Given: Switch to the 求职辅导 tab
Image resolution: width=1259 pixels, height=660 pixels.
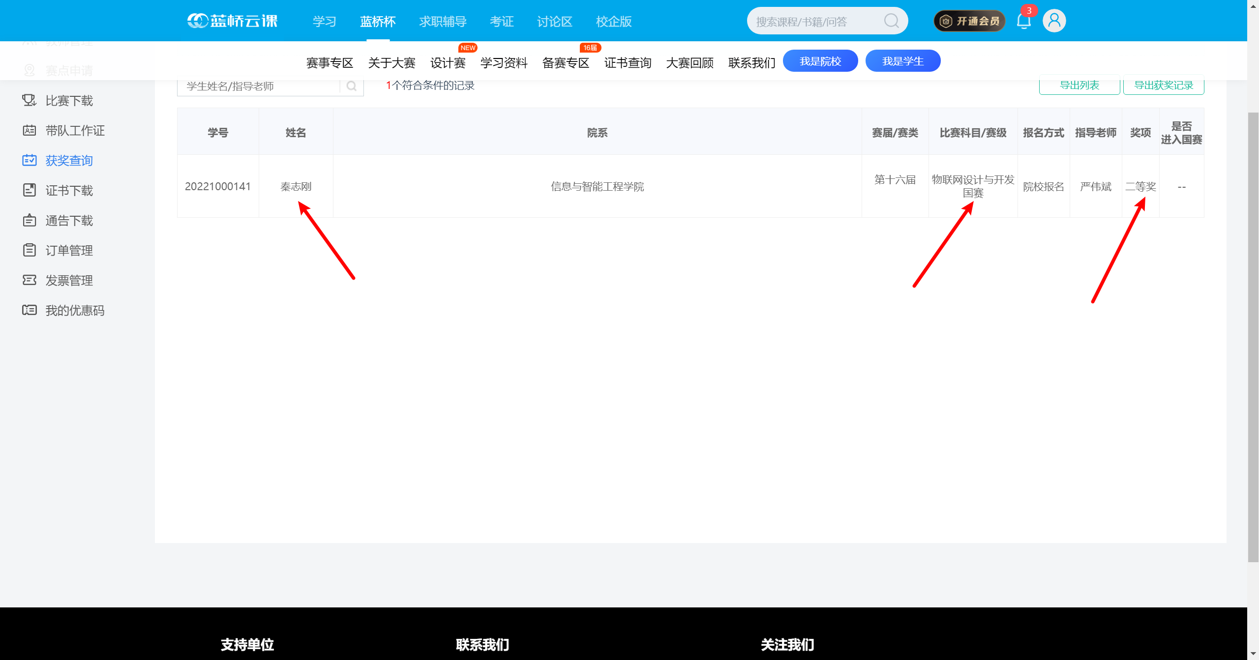Looking at the screenshot, I should (442, 21).
